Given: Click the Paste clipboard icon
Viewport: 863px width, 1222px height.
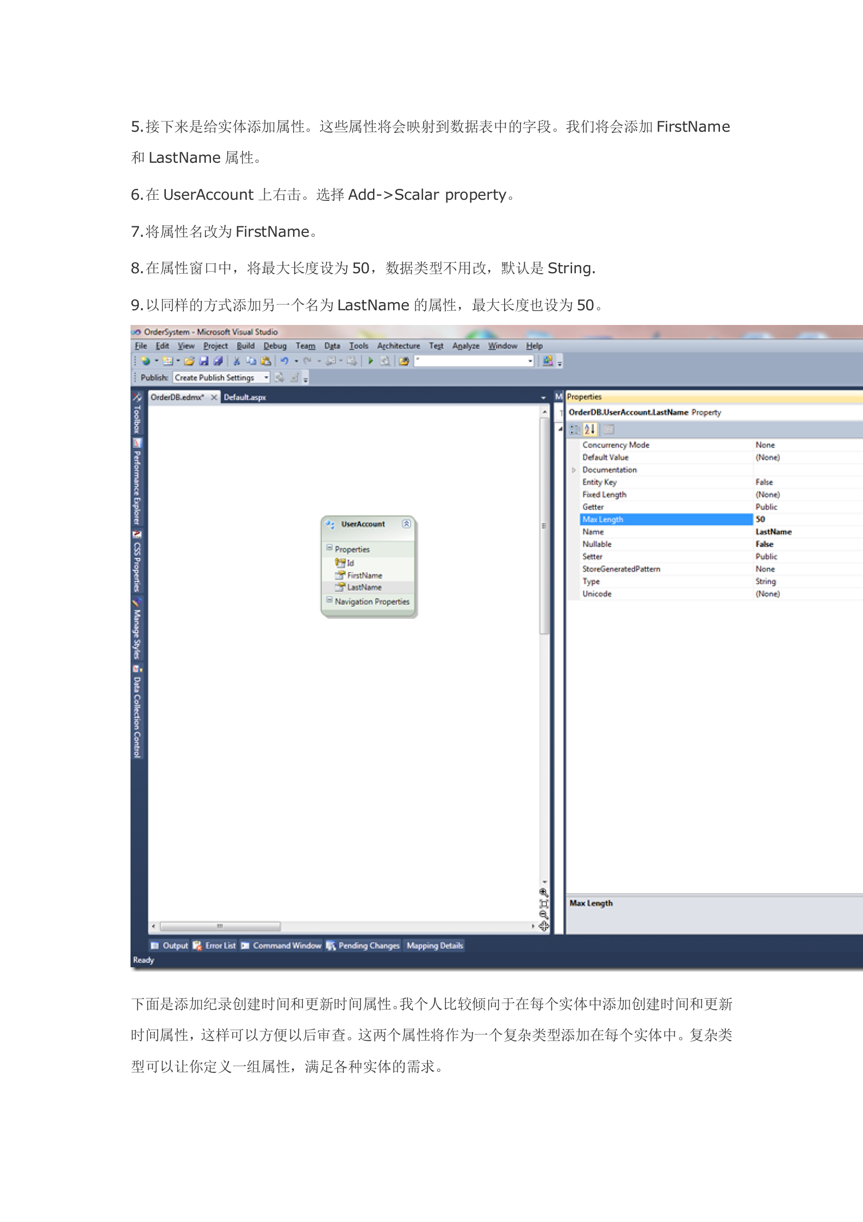Looking at the screenshot, I should coord(265,361).
